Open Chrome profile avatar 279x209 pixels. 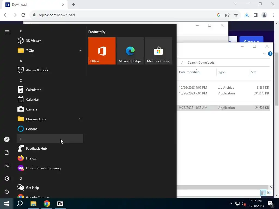(x=264, y=15)
